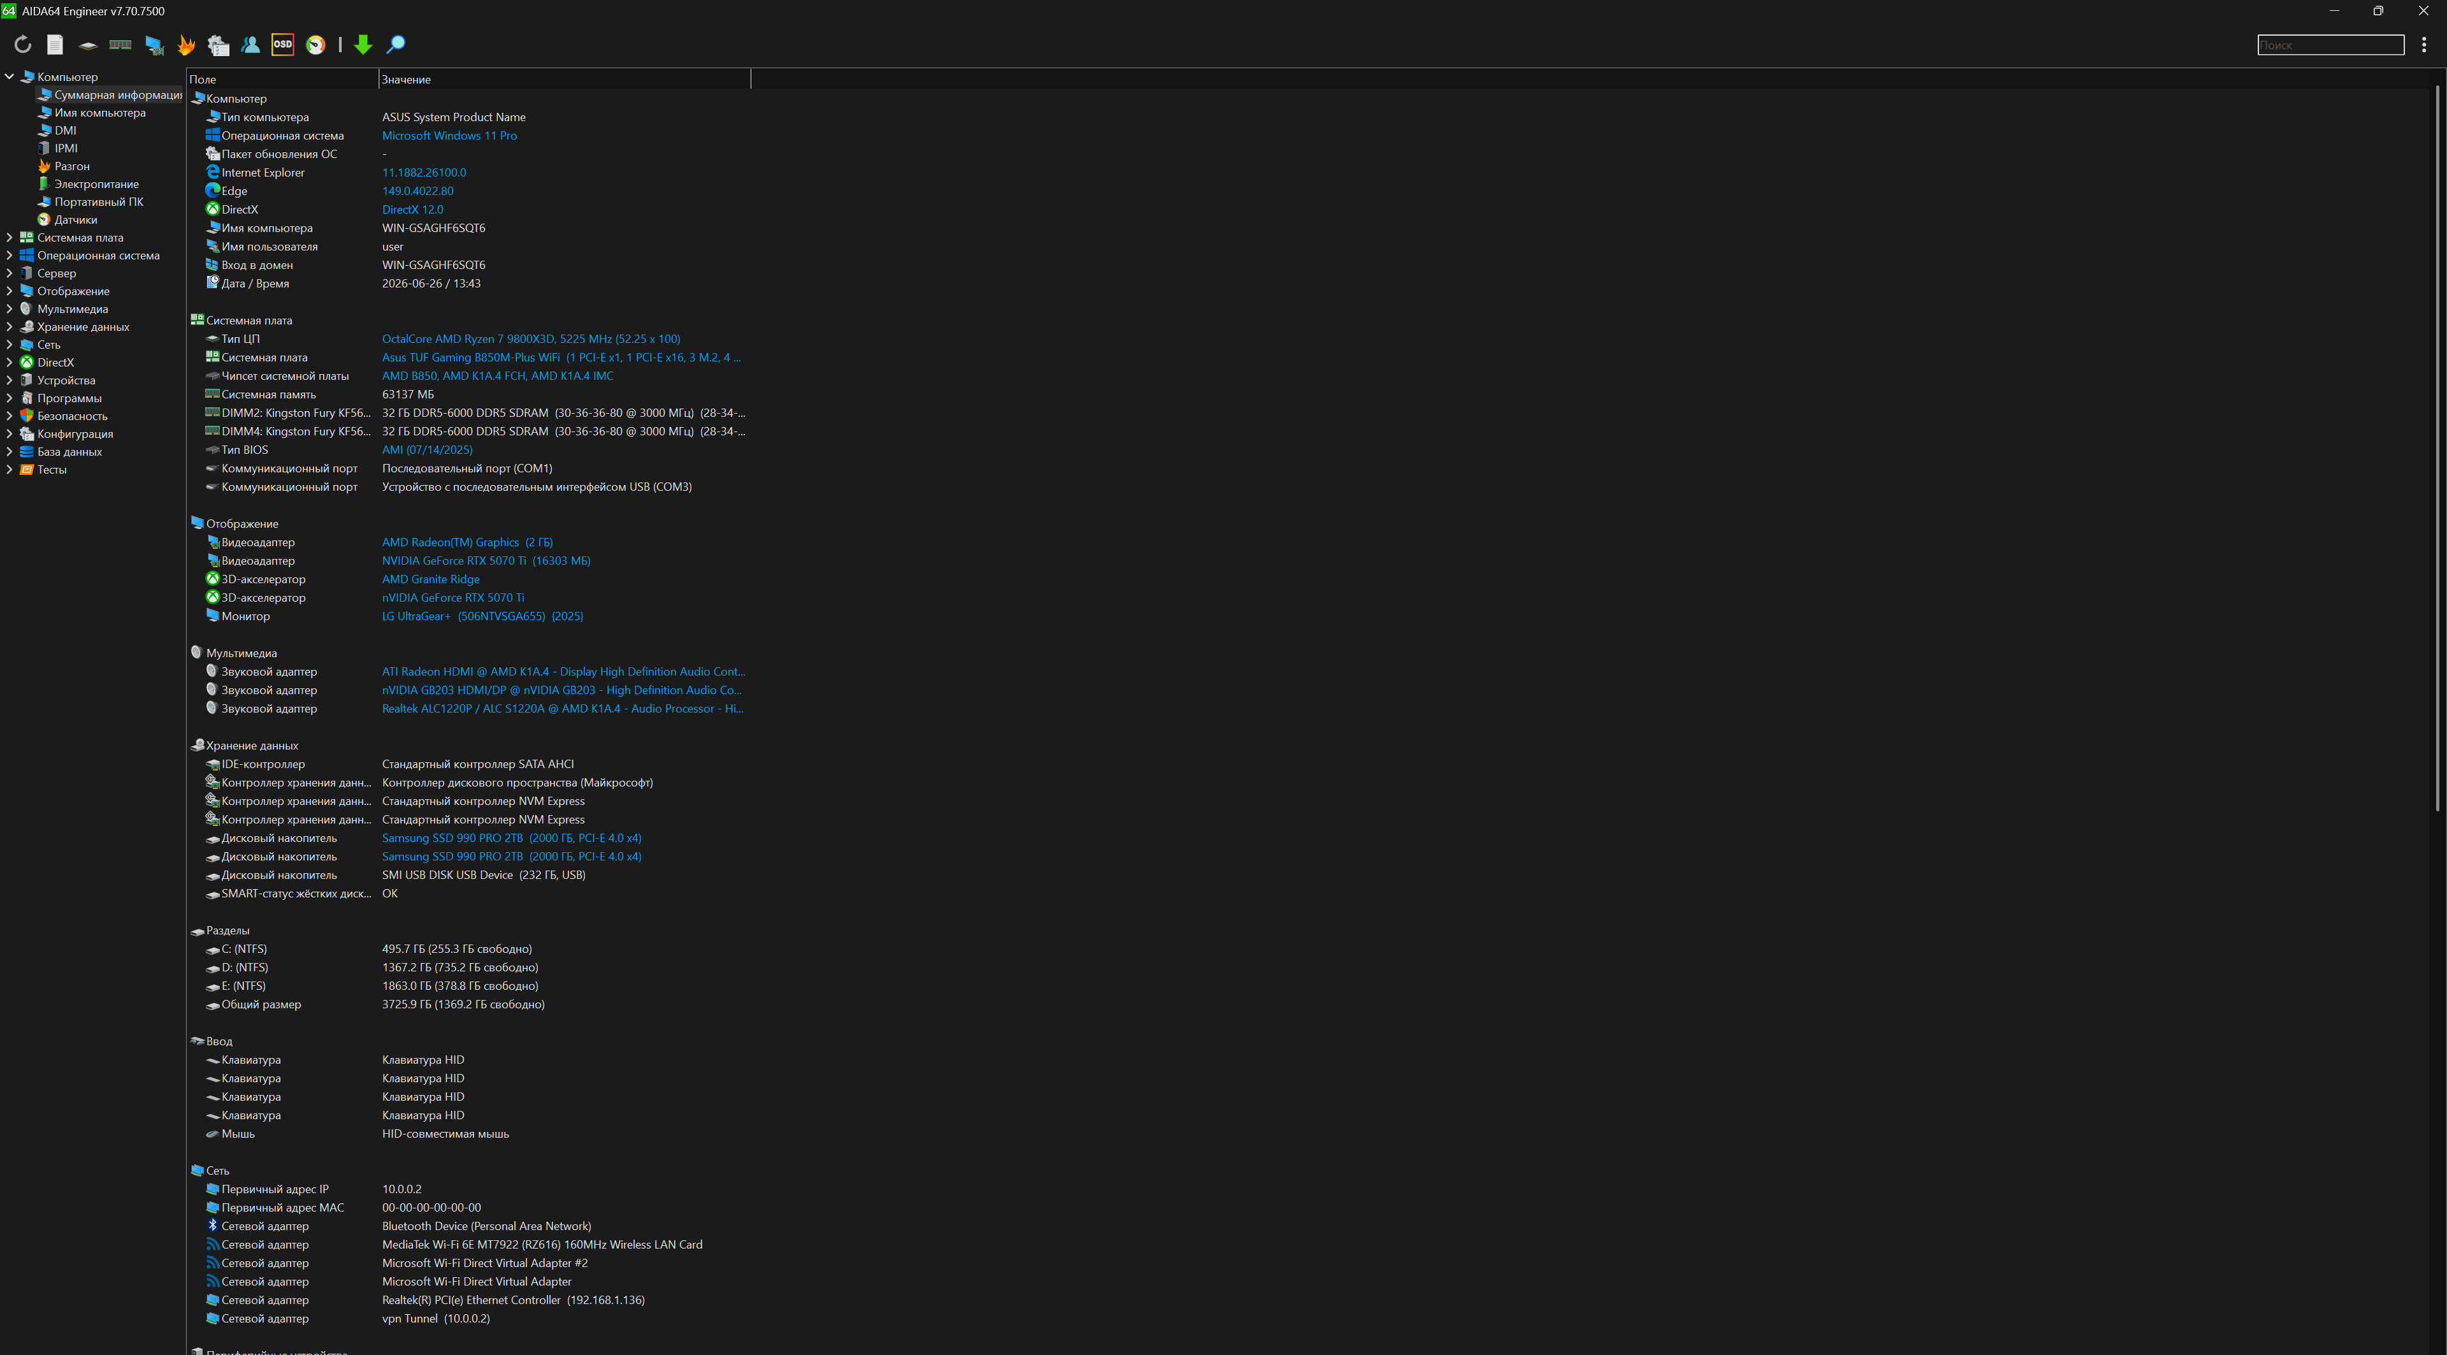Open the LG UltraGear+ monitor link
Viewport: 2447px width, 1355px height.
coord(482,616)
